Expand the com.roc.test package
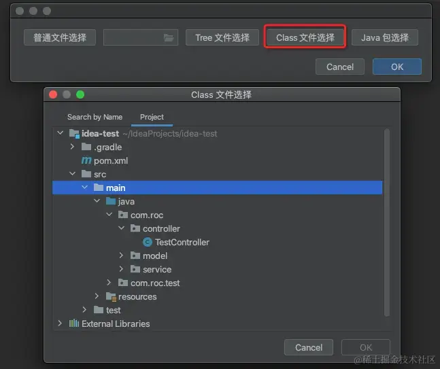This screenshot has height=369, width=440. (109, 283)
